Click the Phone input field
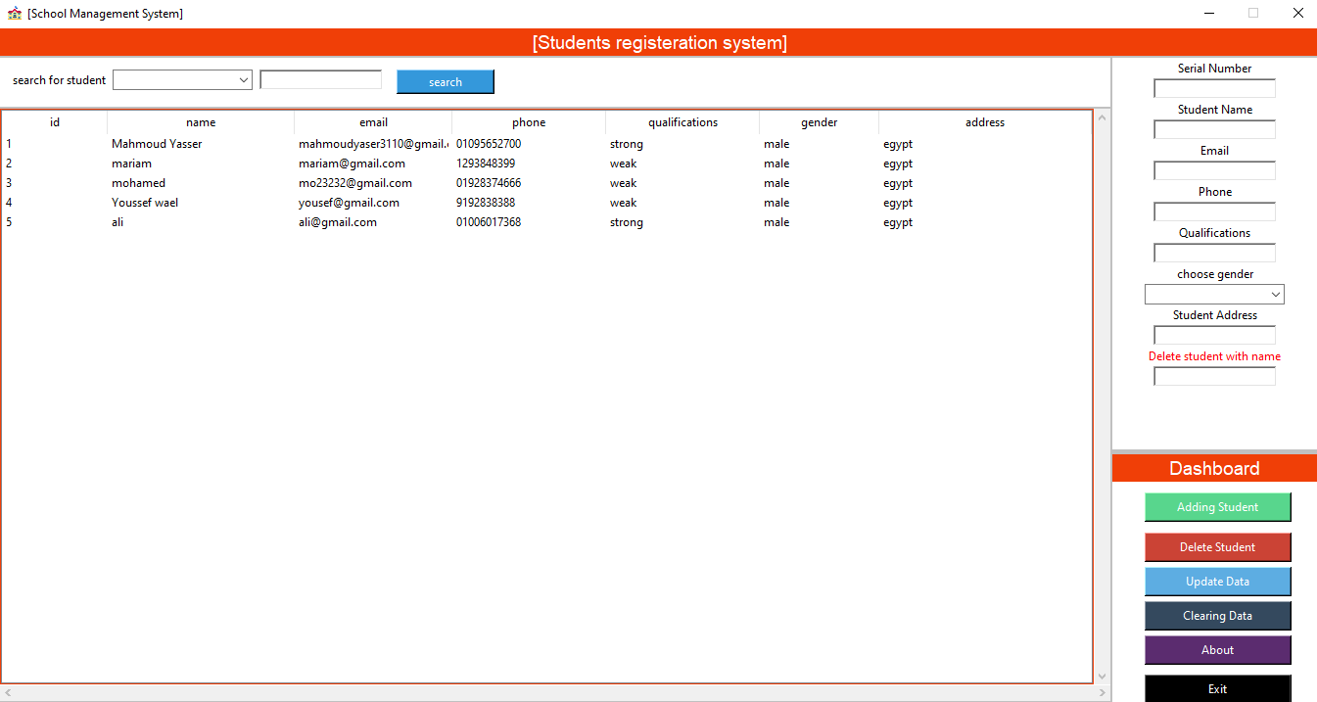The height and width of the screenshot is (702, 1317). pos(1214,211)
